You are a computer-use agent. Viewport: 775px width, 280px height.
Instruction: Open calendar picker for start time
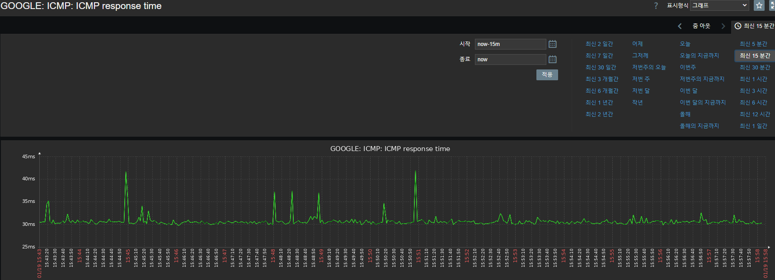[x=552, y=44]
